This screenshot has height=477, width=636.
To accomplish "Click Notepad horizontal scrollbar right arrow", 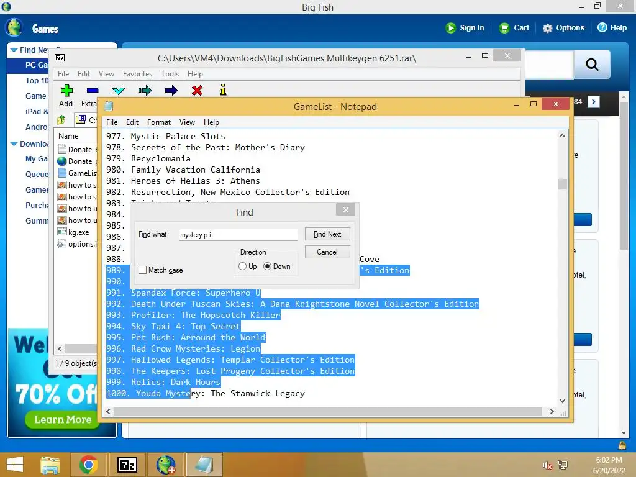I will coord(552,411).
